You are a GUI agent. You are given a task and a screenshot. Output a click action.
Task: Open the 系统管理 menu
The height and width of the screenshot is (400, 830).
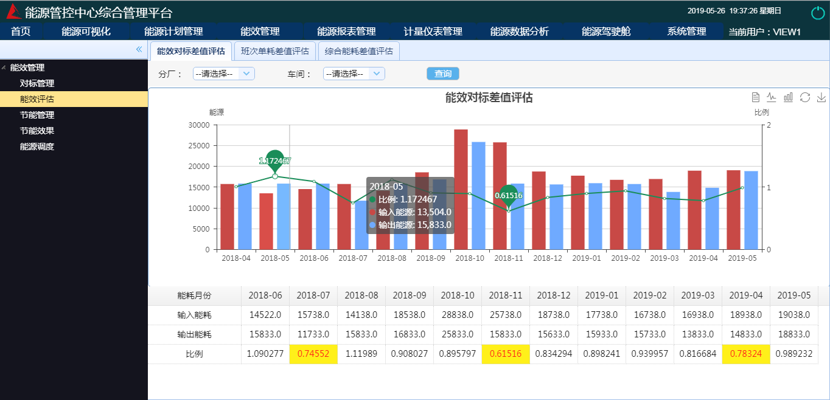pyautogui.click(x=686, y=32)
